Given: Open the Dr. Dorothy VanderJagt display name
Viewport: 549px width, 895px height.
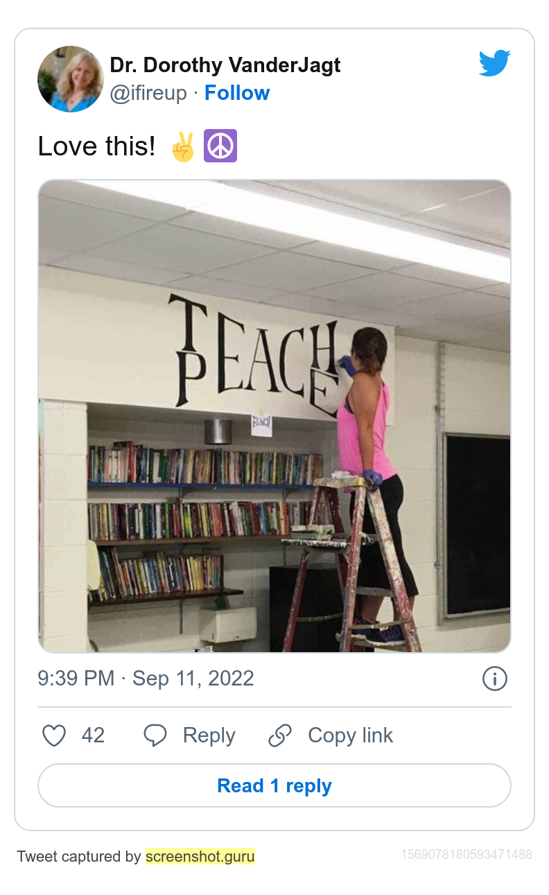Looking at the screenshot, I should click(x=225, y=65).
